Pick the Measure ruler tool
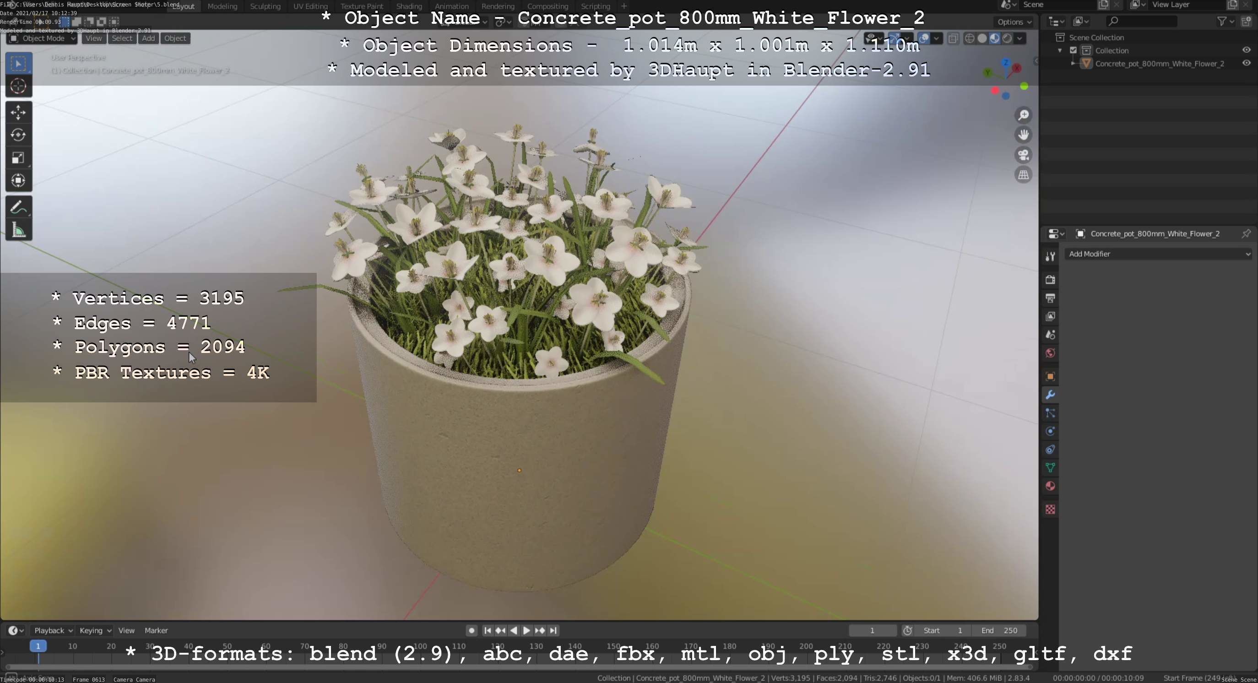The height and width of the screenshot is (683, 1258). (19, 230)
